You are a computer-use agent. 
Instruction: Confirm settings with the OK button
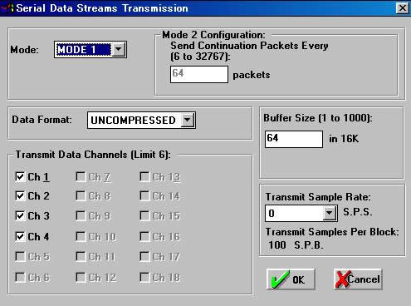coord(291,279)
